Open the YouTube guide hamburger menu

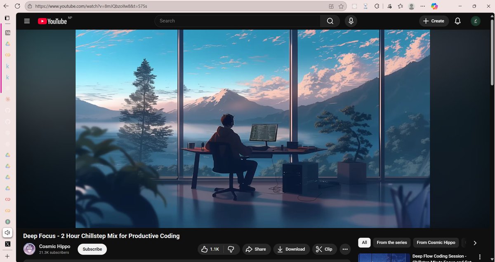[x=26, y=21]
